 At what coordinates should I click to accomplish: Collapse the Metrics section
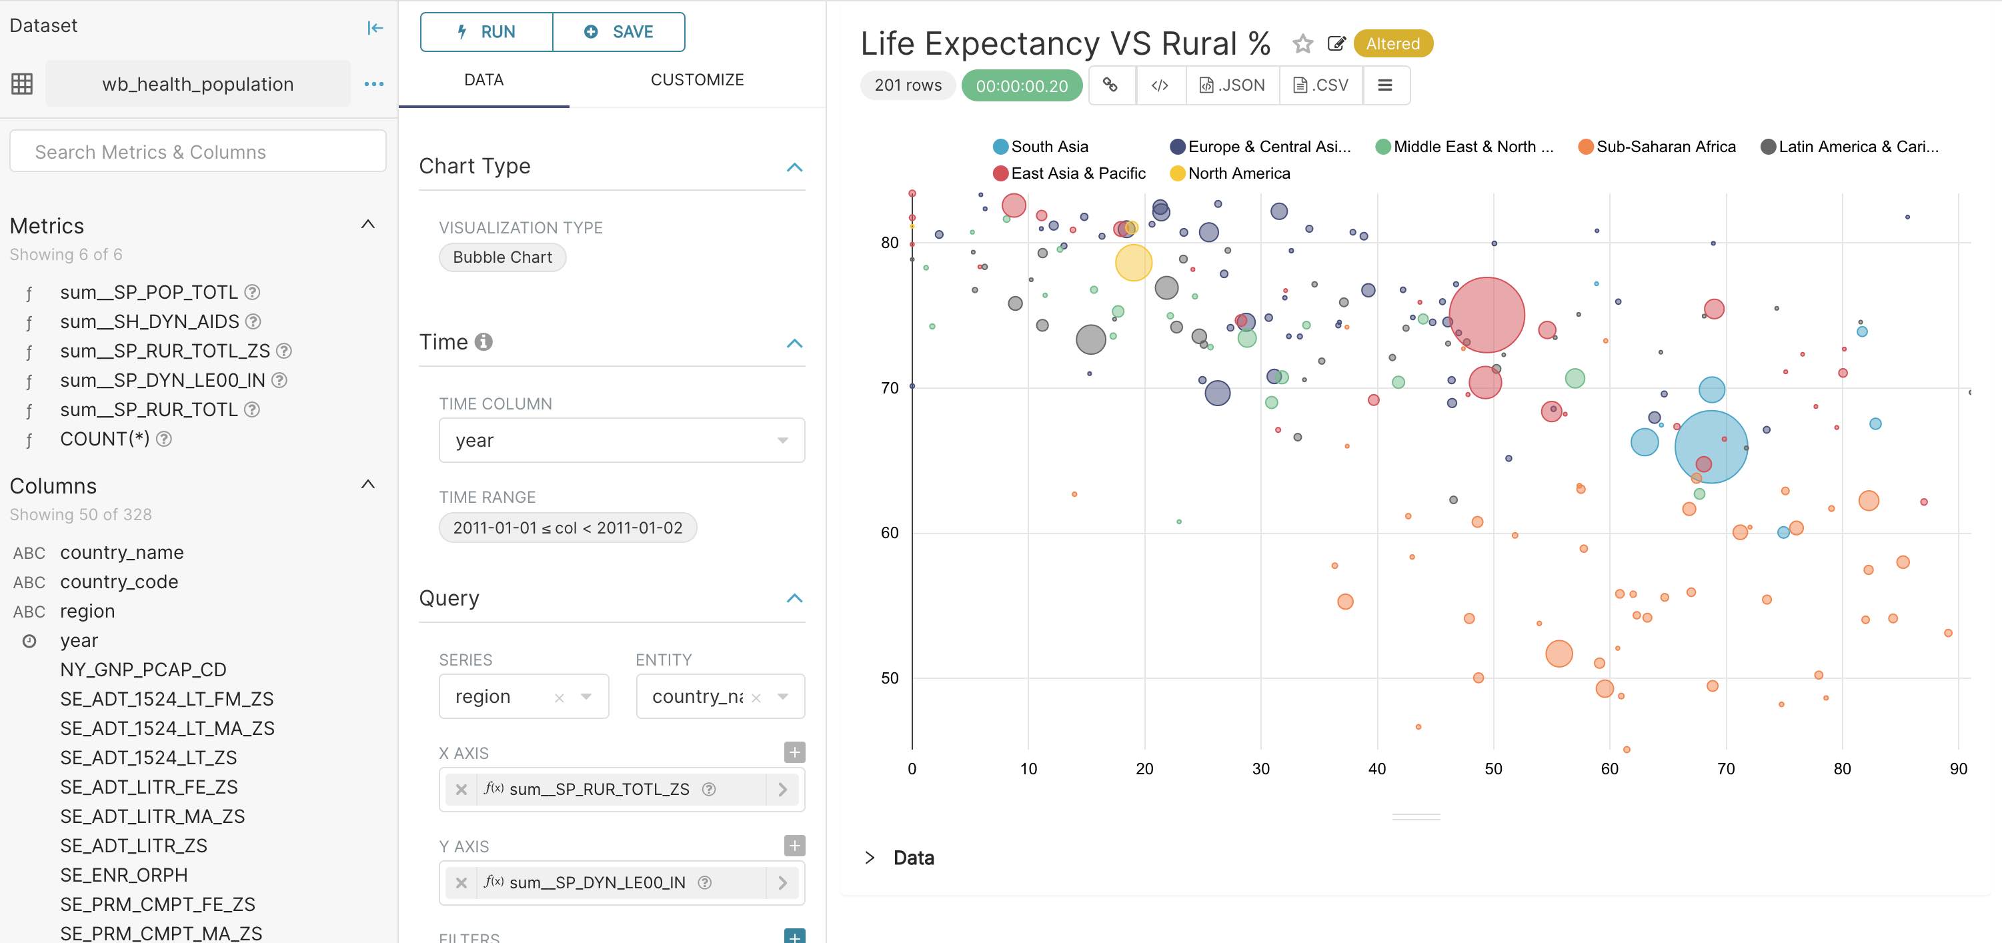point(368,225)
